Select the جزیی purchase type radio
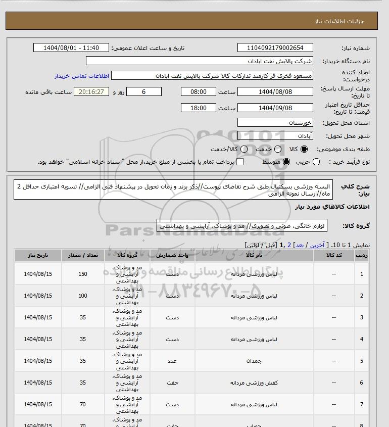This screenshot has width=389, height=427. click(316, 162)
